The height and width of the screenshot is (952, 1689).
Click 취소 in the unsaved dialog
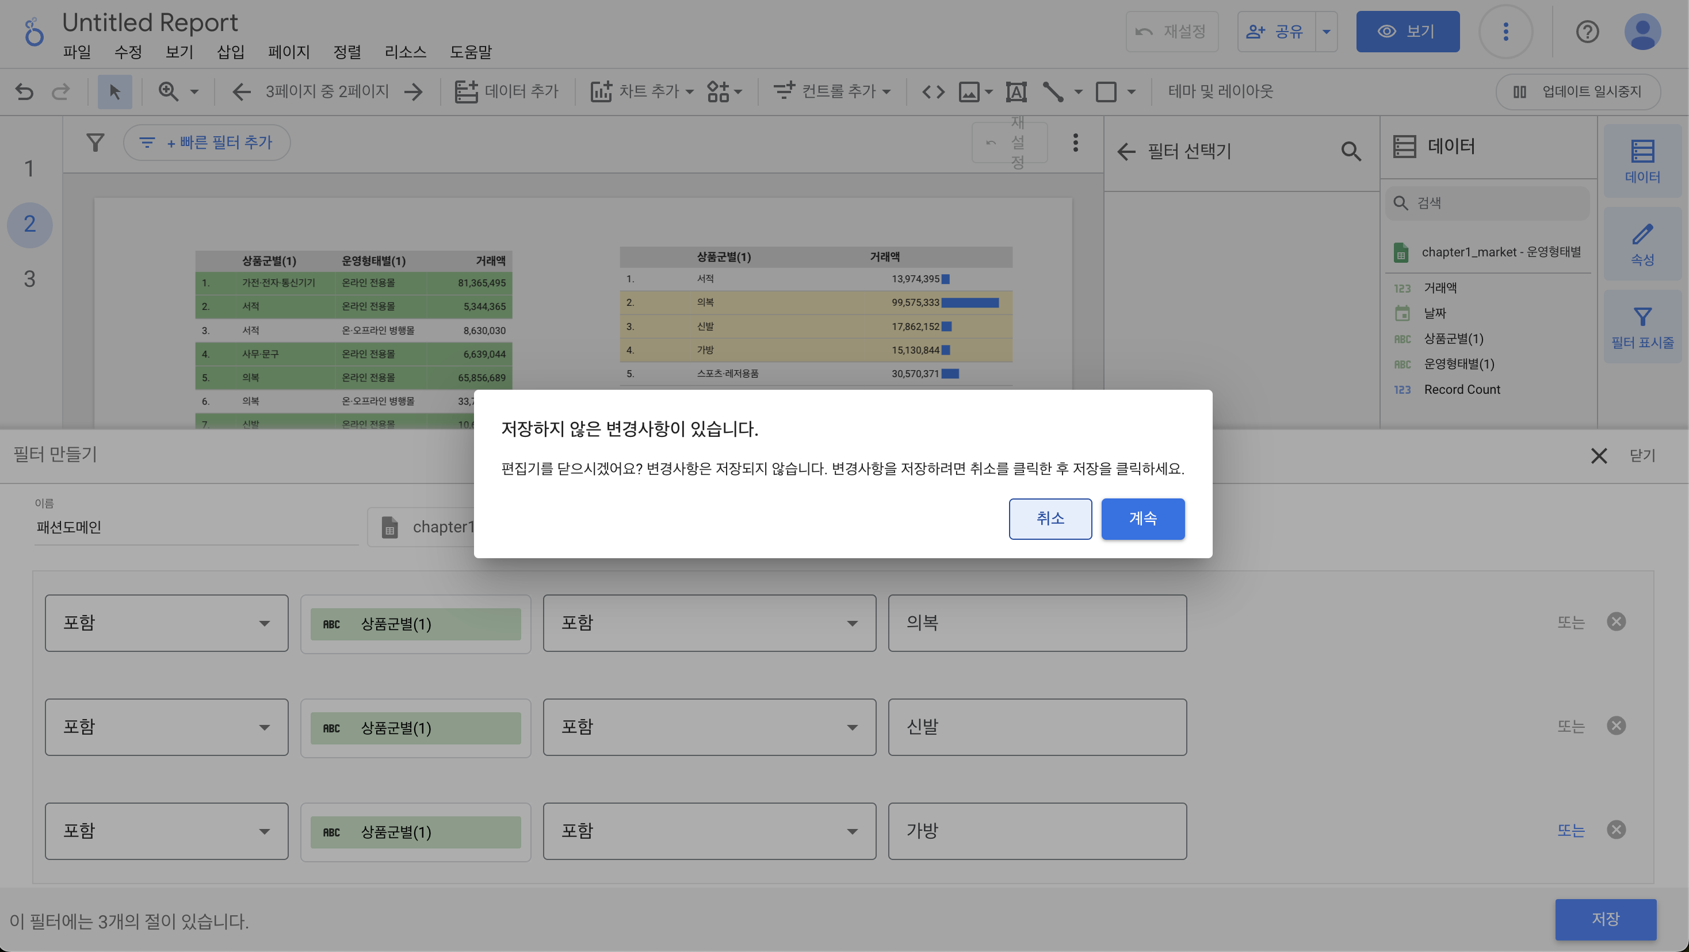(x=1050, y=519)
